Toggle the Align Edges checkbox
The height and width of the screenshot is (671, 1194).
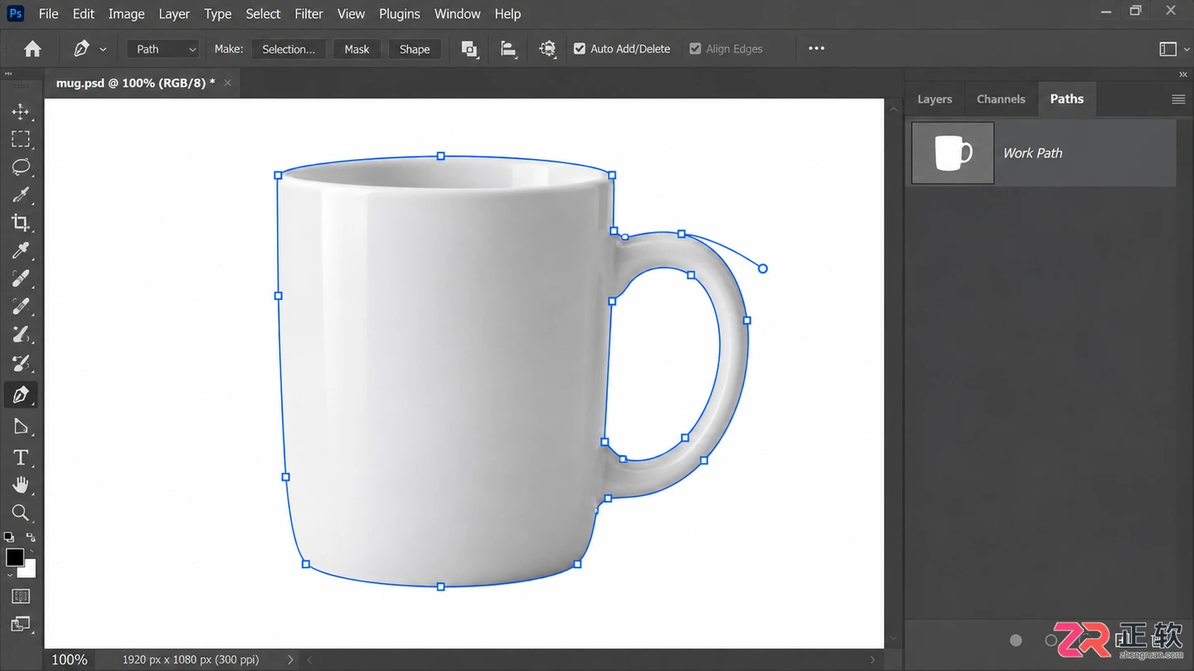tap(695, 49)
